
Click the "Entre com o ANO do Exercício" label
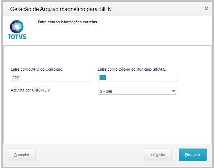(37, 69)
